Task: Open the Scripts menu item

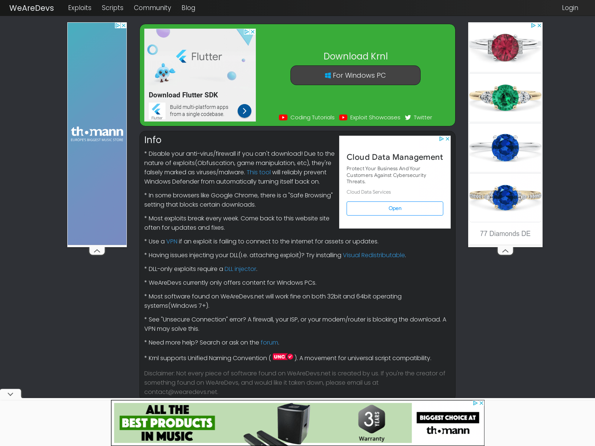Action: coord(112,8)
